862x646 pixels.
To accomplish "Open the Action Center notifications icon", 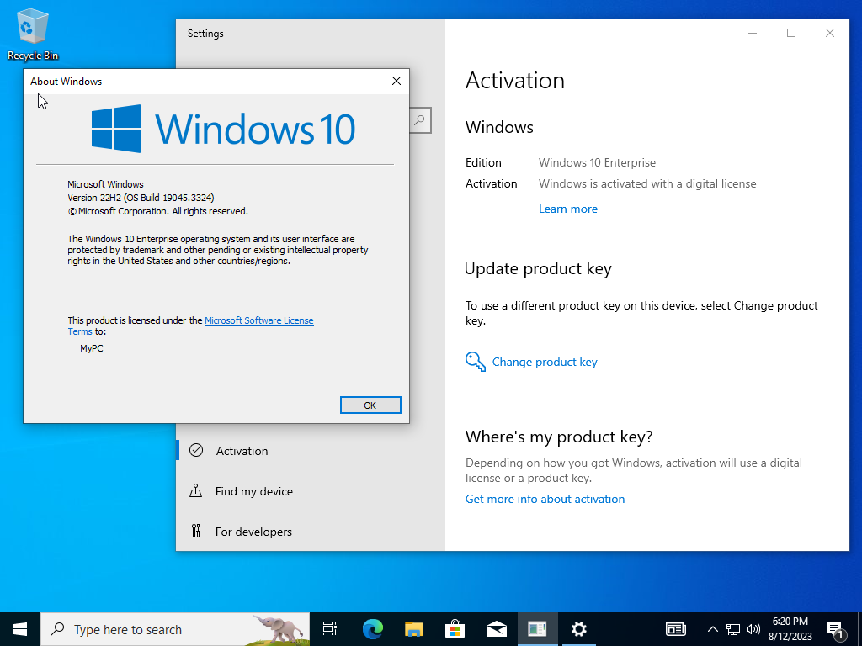I will point(838,628).
